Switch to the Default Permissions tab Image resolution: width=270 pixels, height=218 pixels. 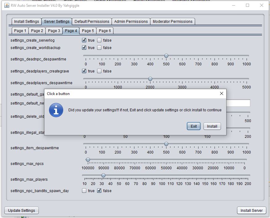click(92, 22)
